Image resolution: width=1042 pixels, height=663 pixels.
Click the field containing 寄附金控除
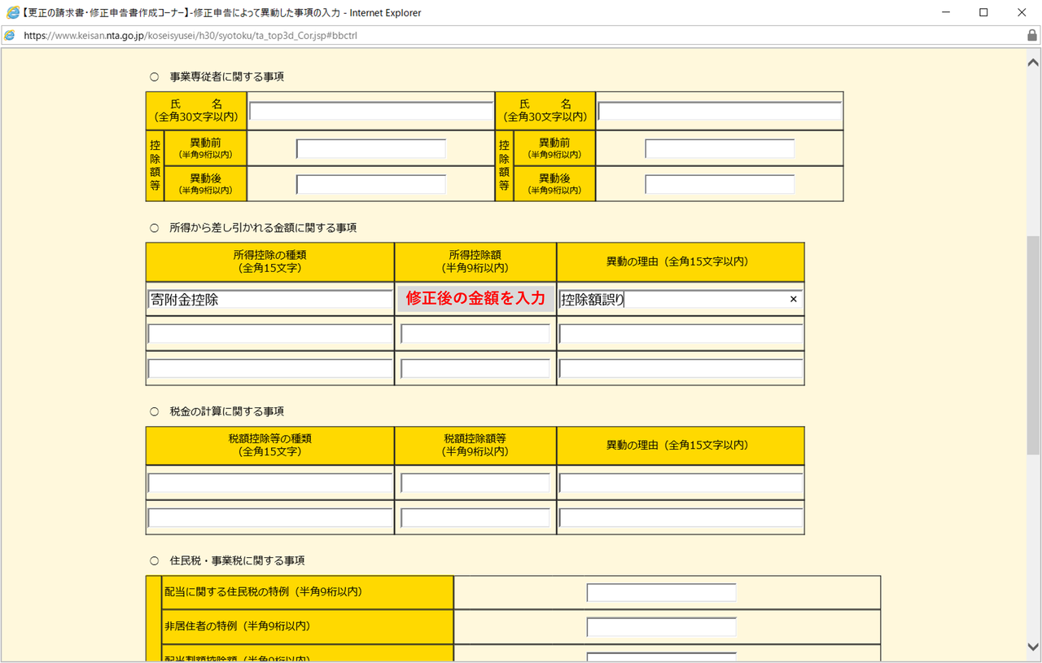coord(270,300)
